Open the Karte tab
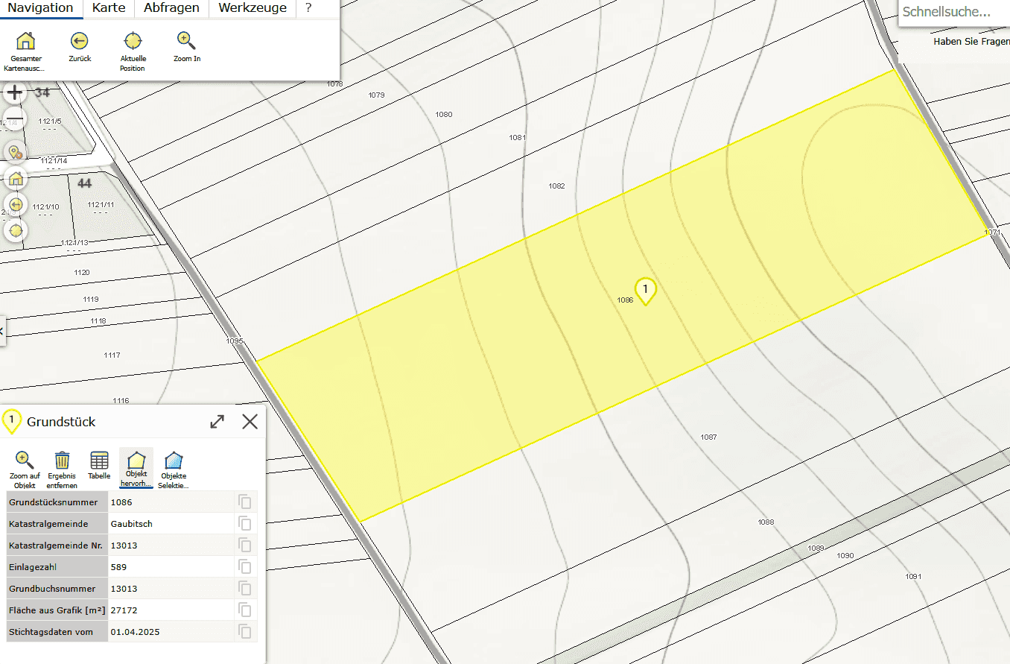1010x664 pixels. click(109, 8)
